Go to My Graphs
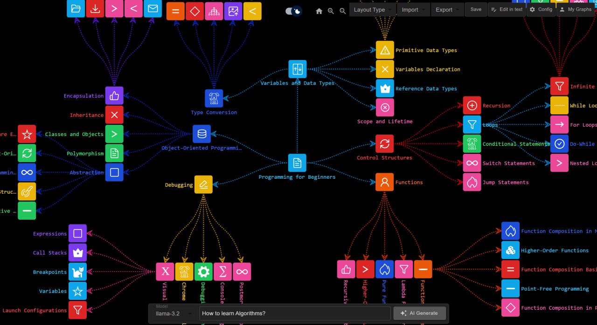The image size is (597, 325). 575,10
